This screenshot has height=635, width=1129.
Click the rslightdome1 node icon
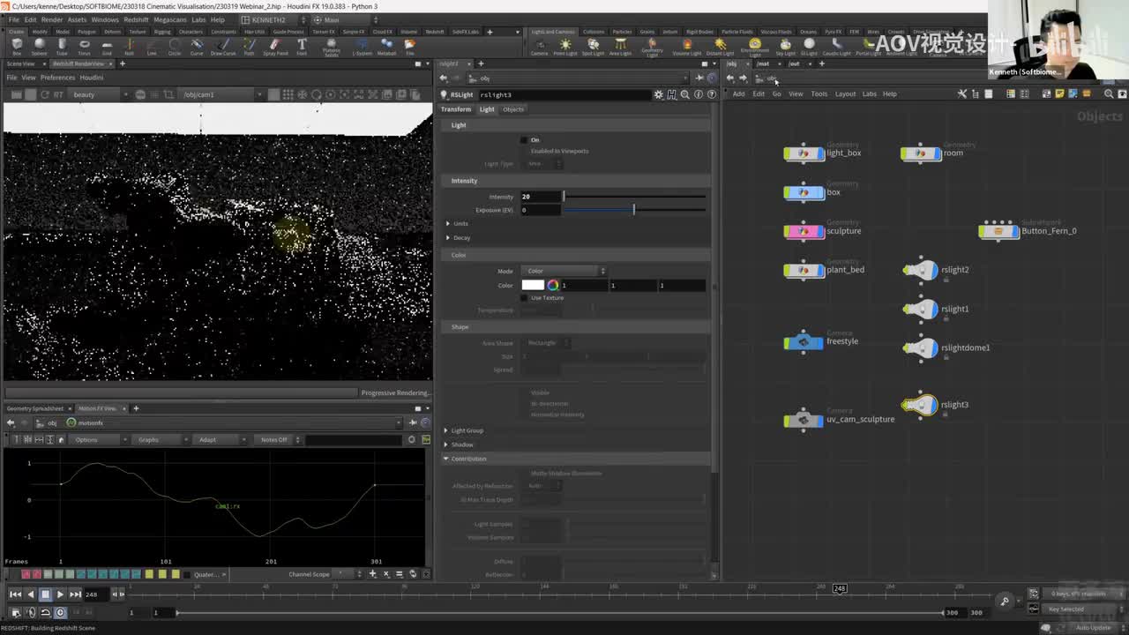pyautogui.click(x=920, y=347)
